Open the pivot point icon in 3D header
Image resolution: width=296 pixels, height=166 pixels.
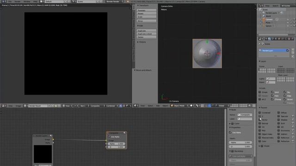coord(198,106)
